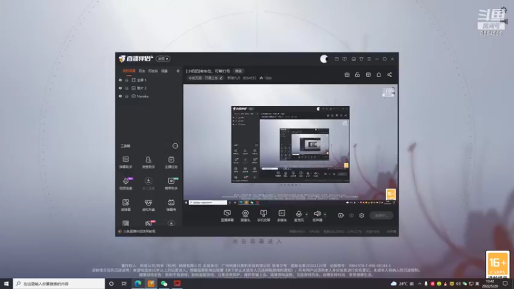Toggle the lock on the Naraka source
The height and width of the screenshot is (289, 514).
(127, 96)
